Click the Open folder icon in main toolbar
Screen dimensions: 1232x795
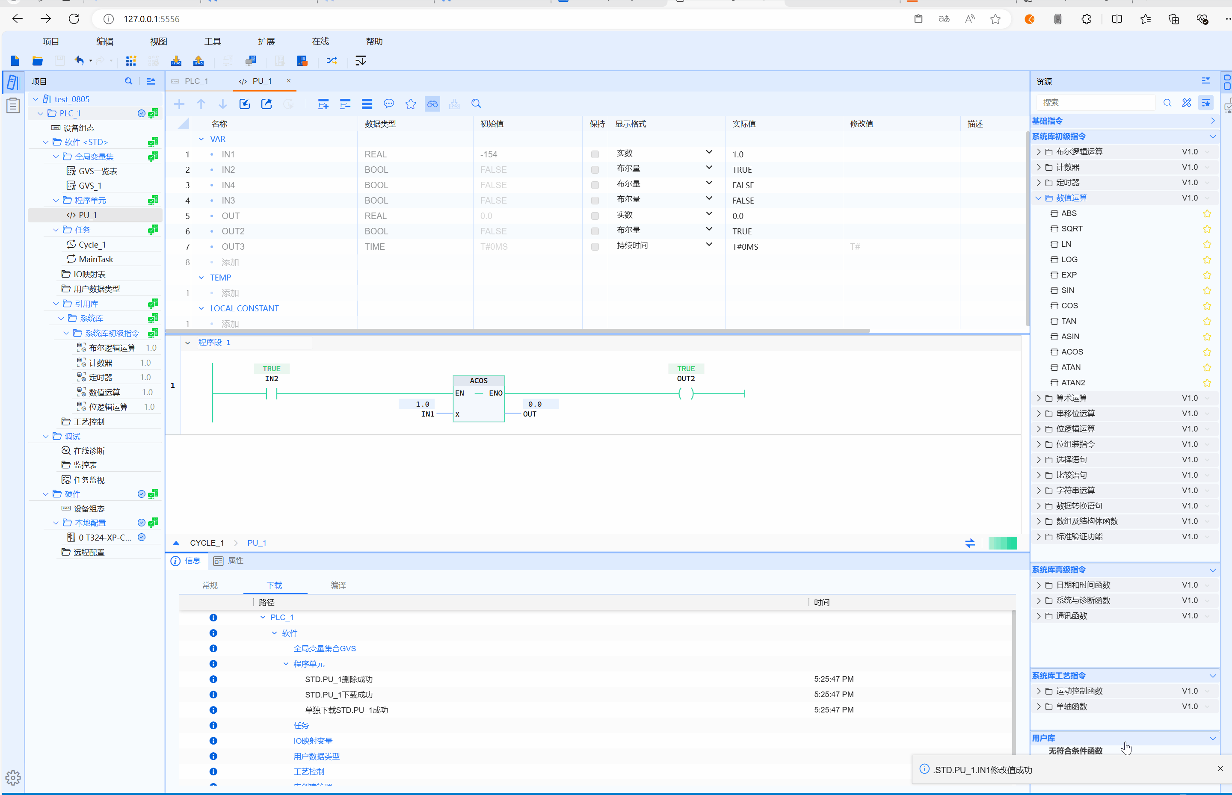[37, 61]
